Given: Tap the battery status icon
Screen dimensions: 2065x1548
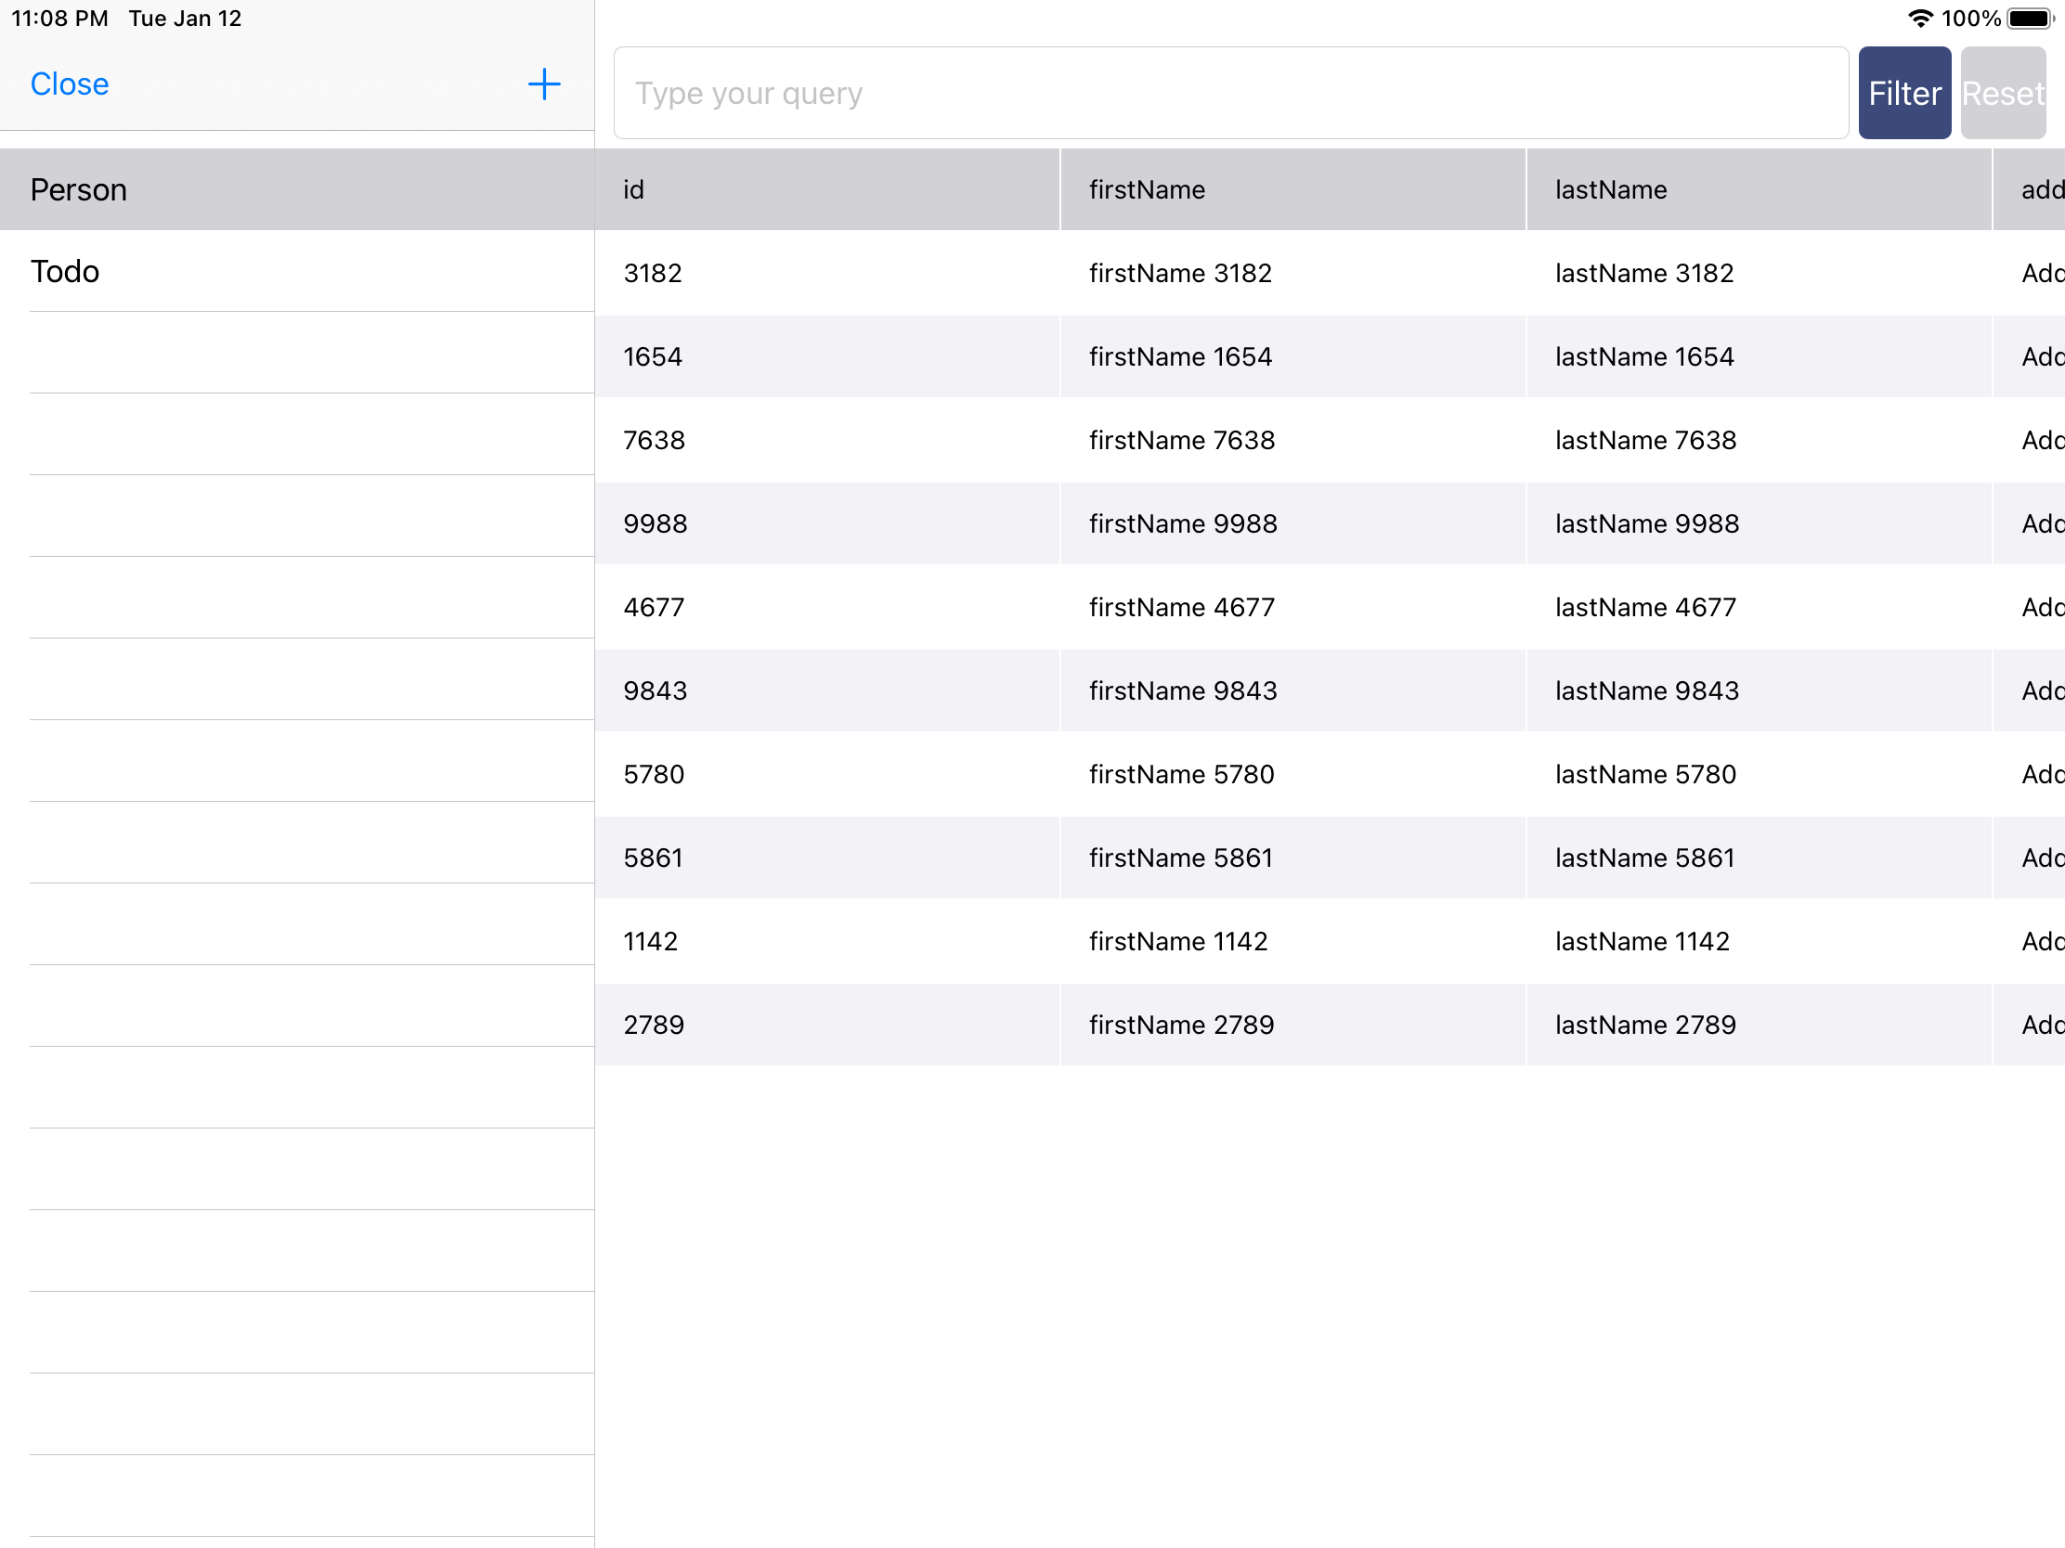Looking at the screenshot, I should (2030, 18).
